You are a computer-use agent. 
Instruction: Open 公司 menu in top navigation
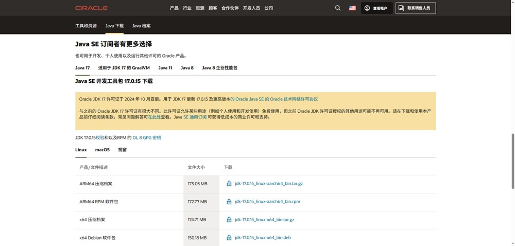(269, 8)
